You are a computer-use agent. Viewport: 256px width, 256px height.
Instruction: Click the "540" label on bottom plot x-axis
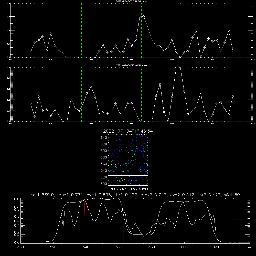pyautogui.click(x=86, y=247)
